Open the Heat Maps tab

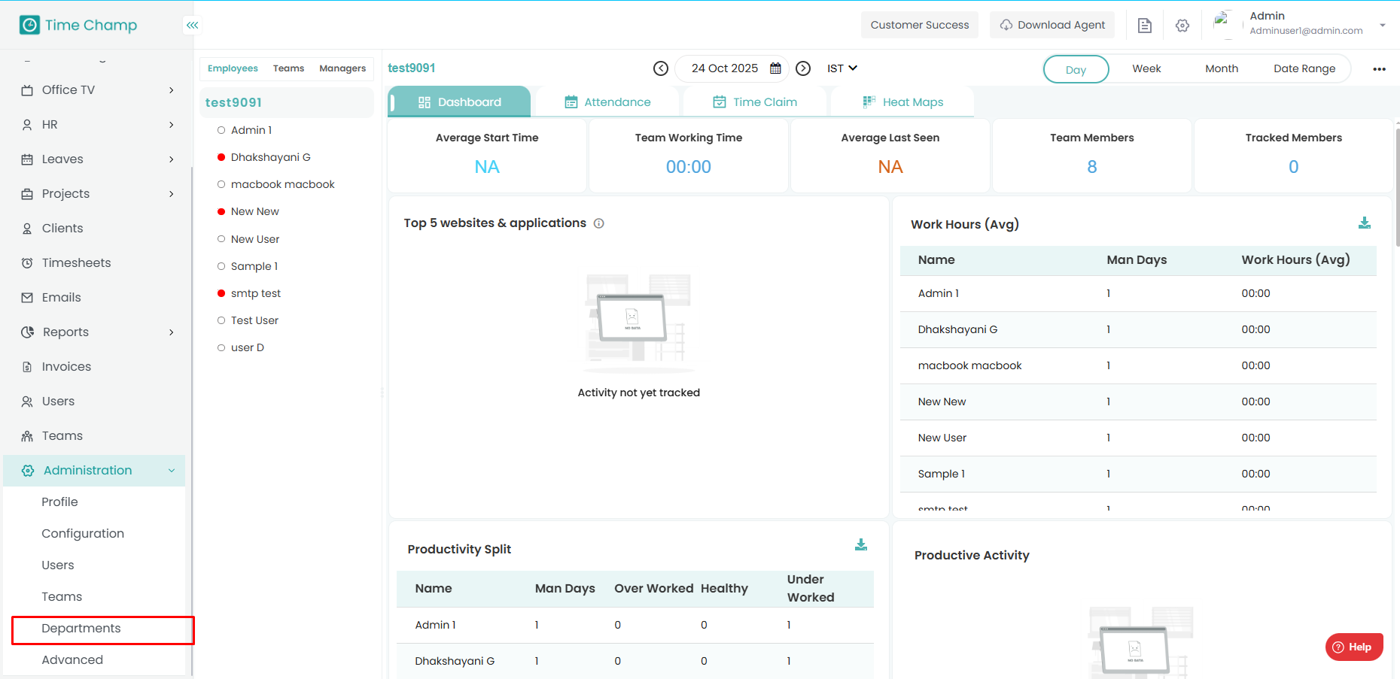click(902, 102)
